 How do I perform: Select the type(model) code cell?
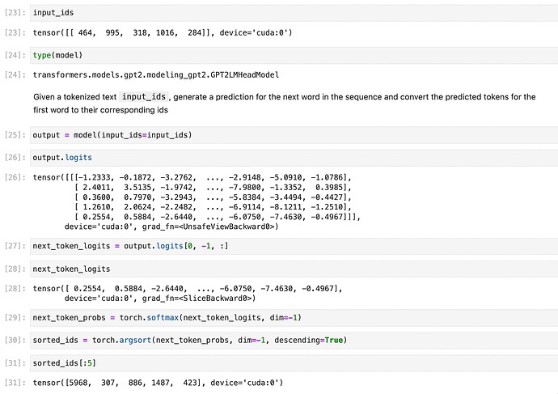pyautogui.click(x=291, y=55)
